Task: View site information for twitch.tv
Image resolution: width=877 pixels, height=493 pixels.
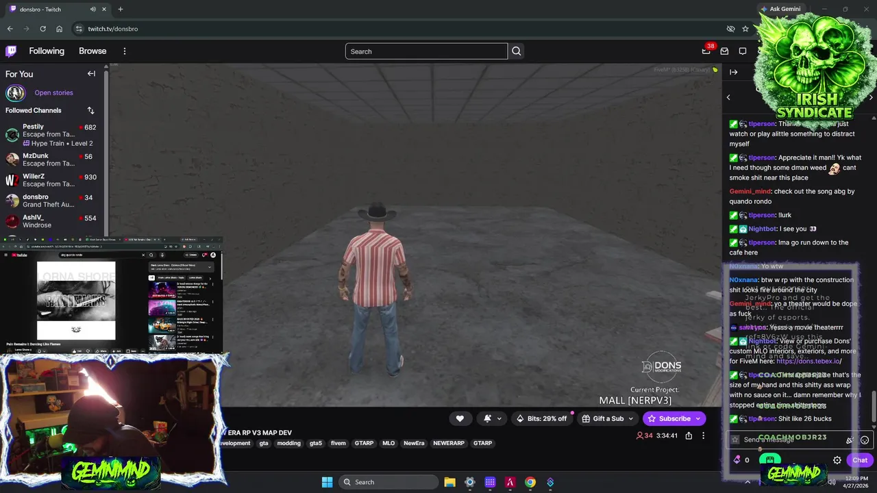Action: (x=79, y=29)
